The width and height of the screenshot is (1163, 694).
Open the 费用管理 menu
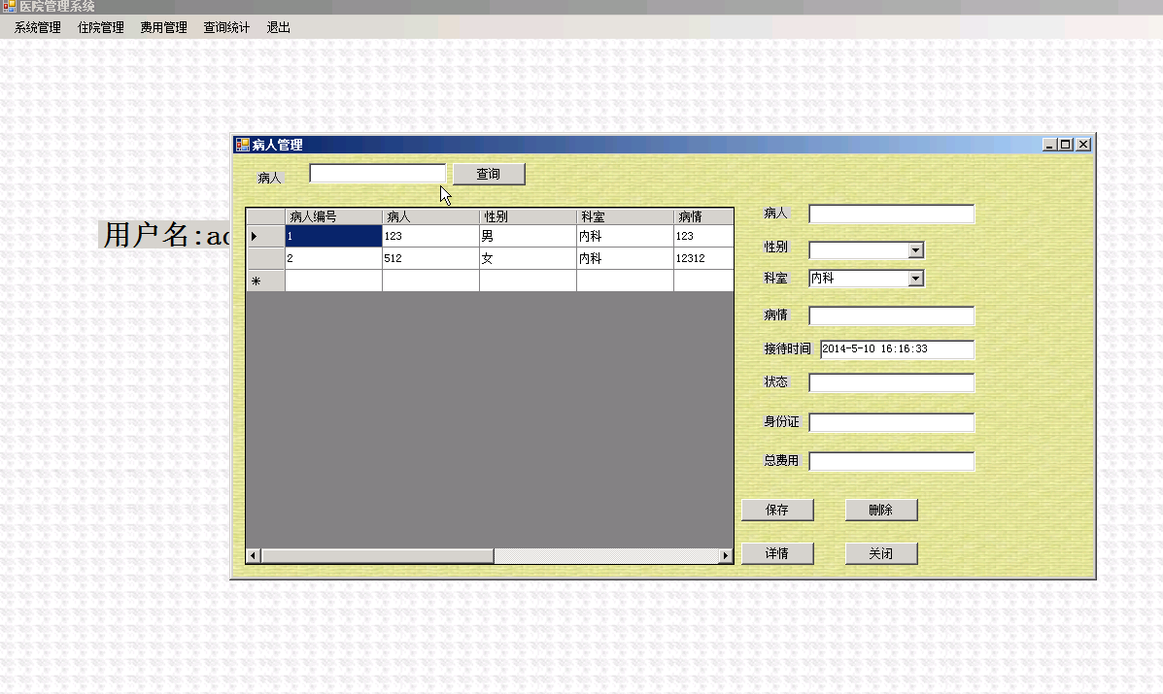click(164, 27)
